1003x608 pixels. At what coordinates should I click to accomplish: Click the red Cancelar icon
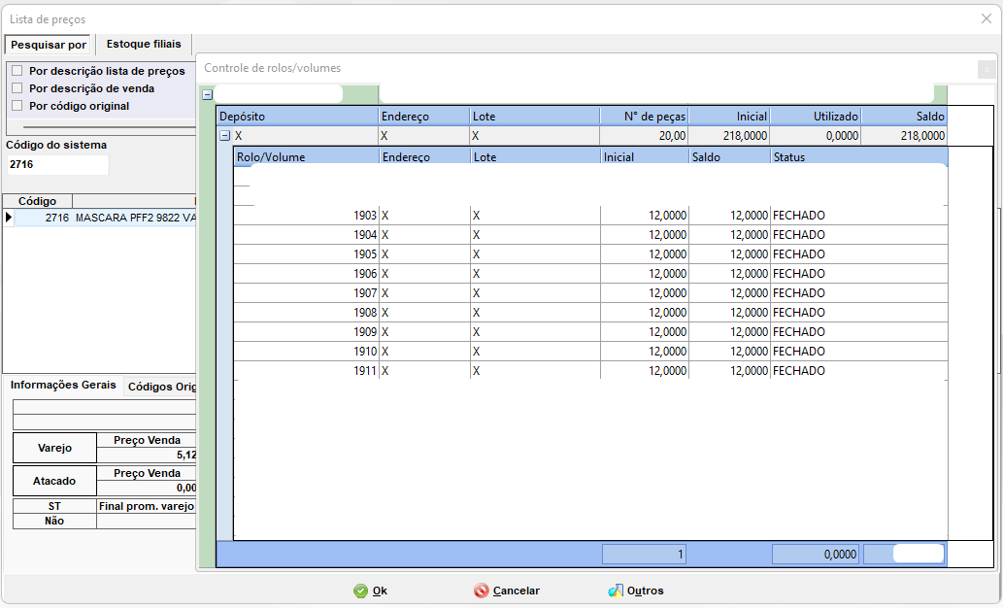pos(482,591)
